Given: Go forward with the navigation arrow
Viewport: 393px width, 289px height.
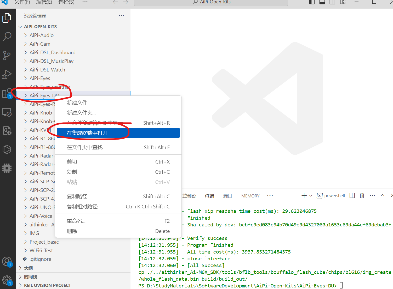Looking at the screenshot, I should (126, 2).
